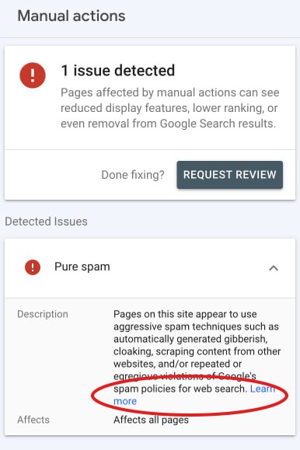
Task: Click 'spam policies for web search' text
Action: (180, 389)
